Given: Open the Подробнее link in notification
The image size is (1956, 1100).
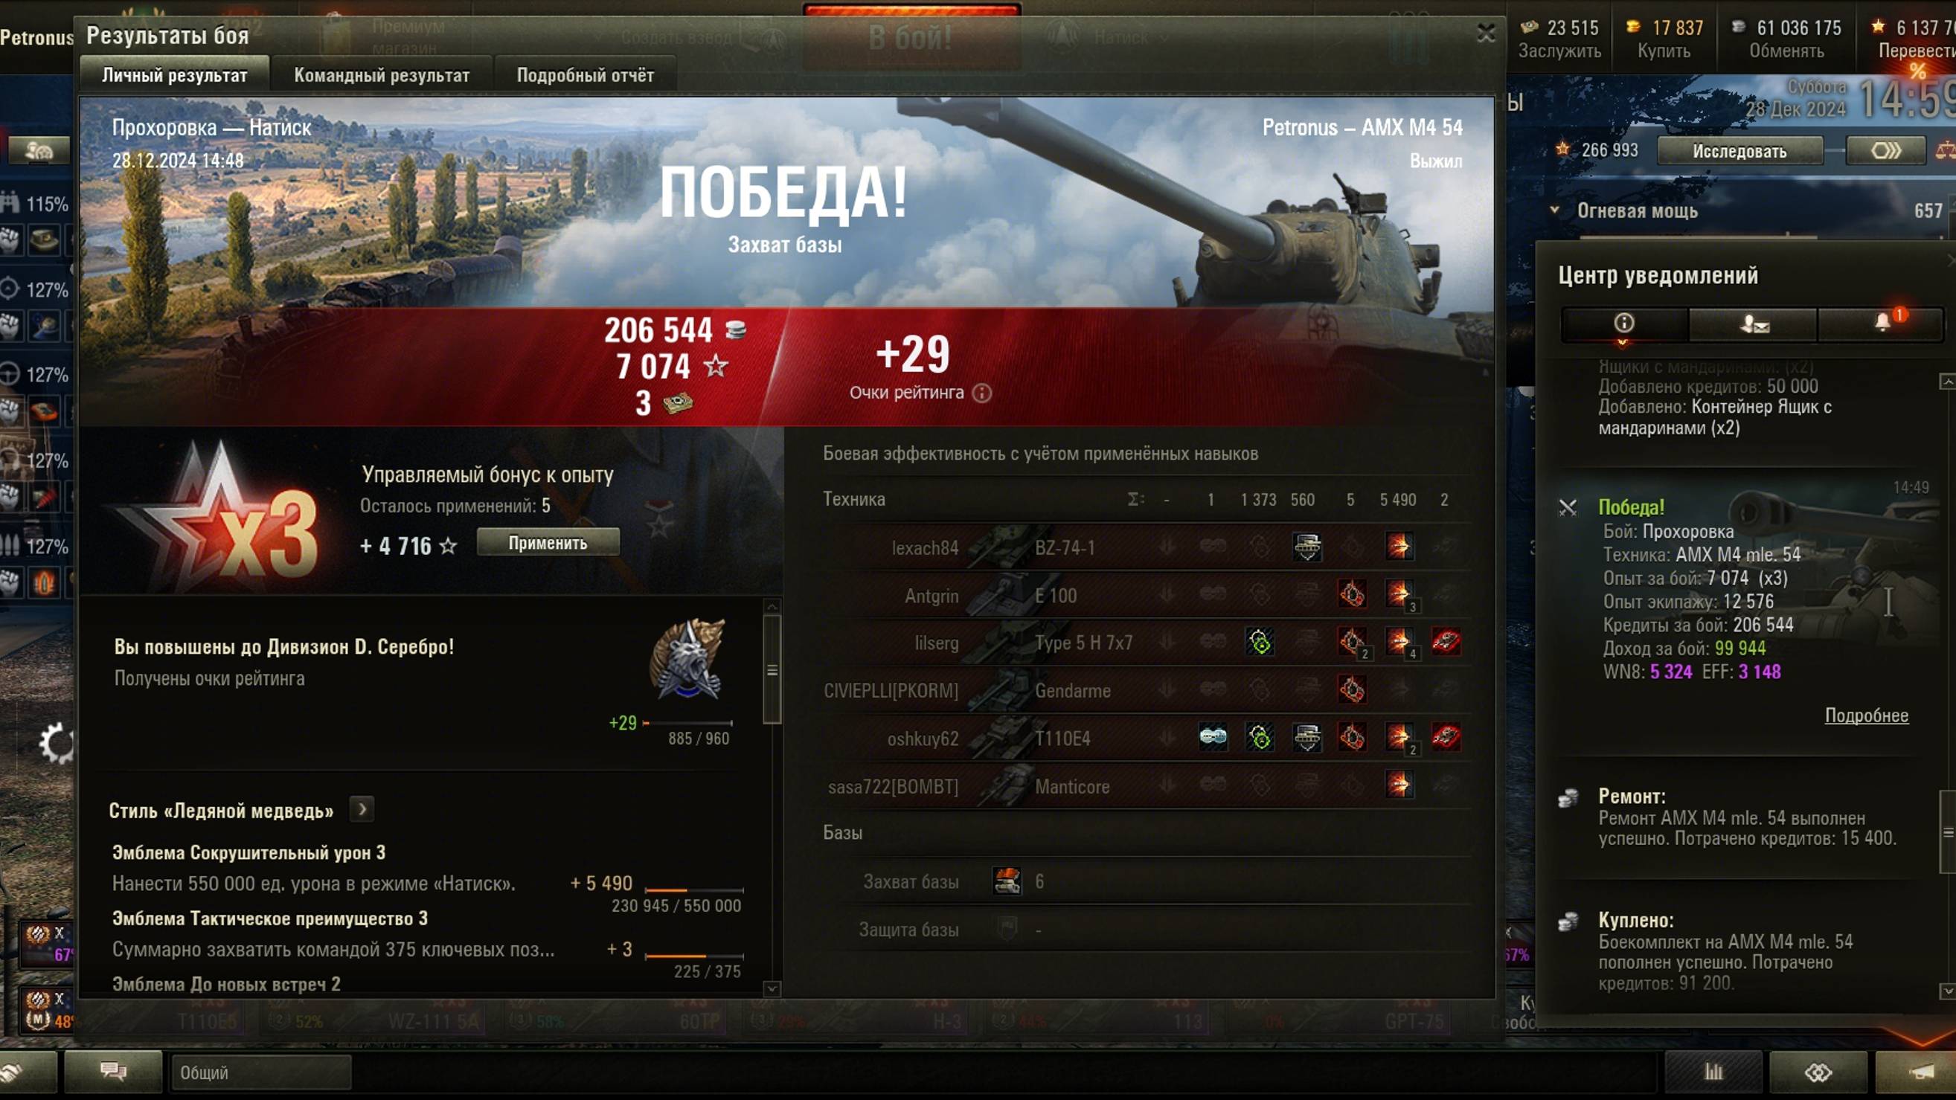Looking at the screenshot, I should pos(1866,716).
